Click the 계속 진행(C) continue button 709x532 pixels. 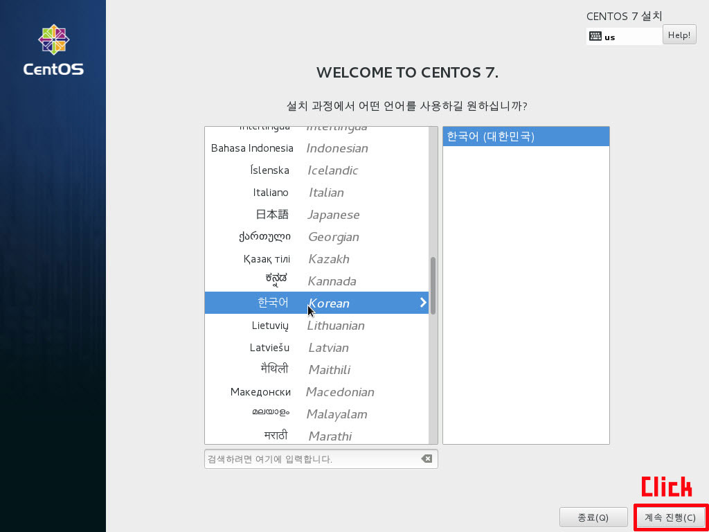pyautogui.click(x=670, y=517)
